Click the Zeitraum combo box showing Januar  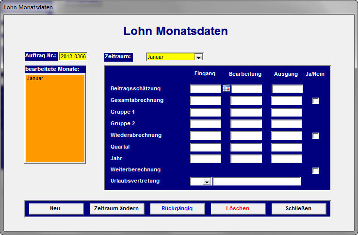tap(175, 57)
